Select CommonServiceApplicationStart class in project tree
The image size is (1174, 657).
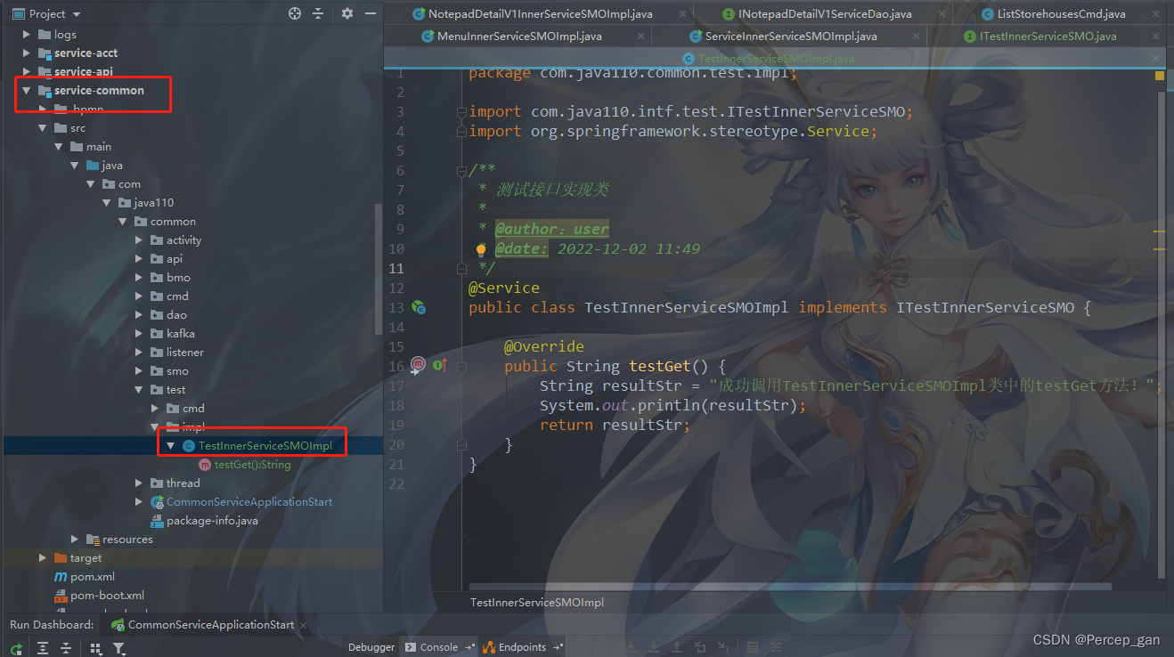coord(241,502)
